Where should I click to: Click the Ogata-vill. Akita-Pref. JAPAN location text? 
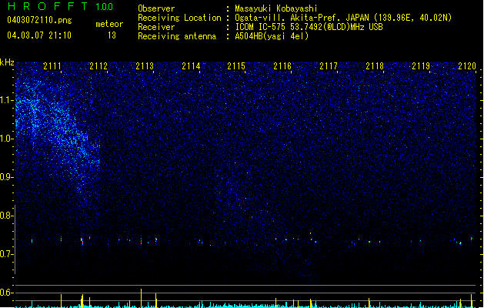pyautogui.click(x=343, y=18)
